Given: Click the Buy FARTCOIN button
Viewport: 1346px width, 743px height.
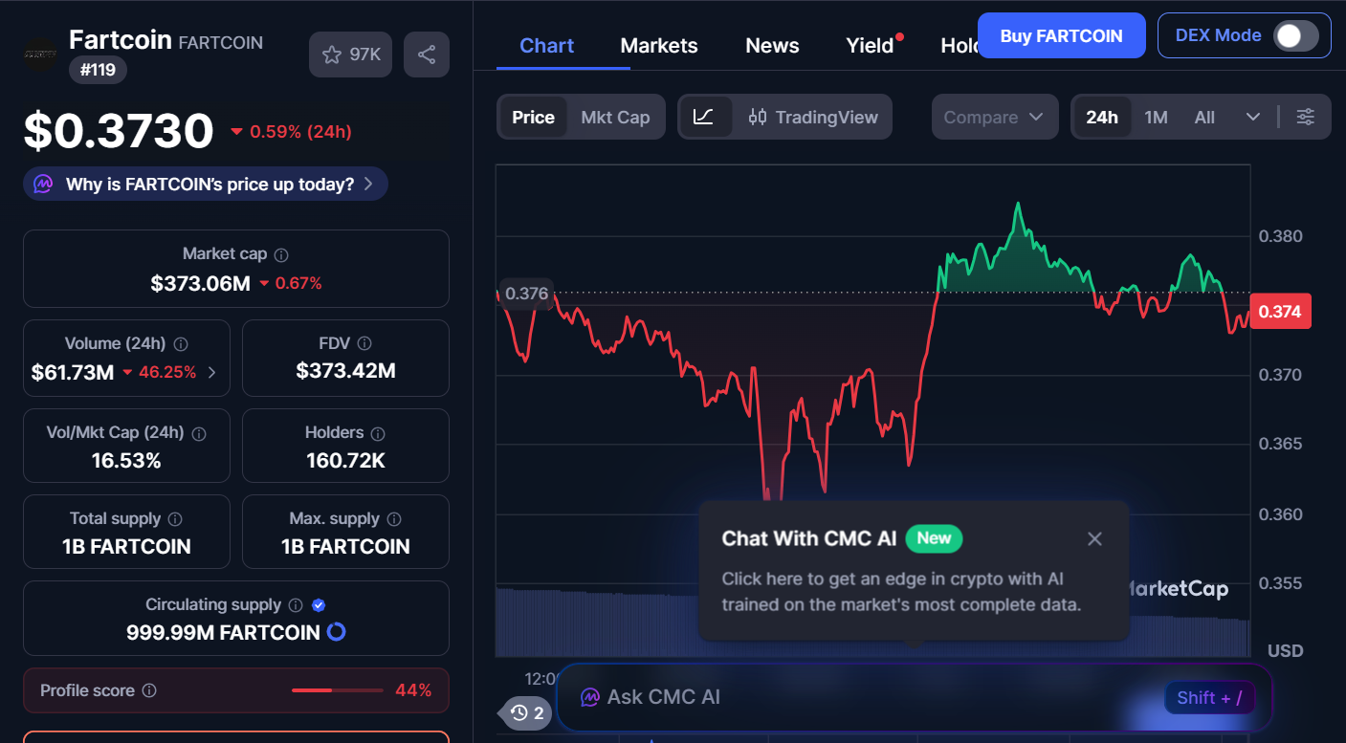Looking at the screenshot, I should [x=1061, y=34].
